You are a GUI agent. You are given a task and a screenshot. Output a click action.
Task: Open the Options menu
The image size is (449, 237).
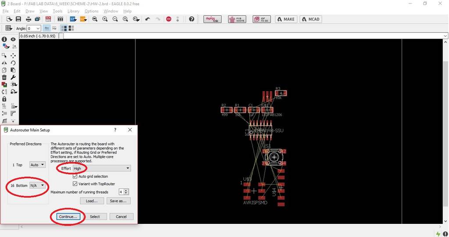[92, 11]
